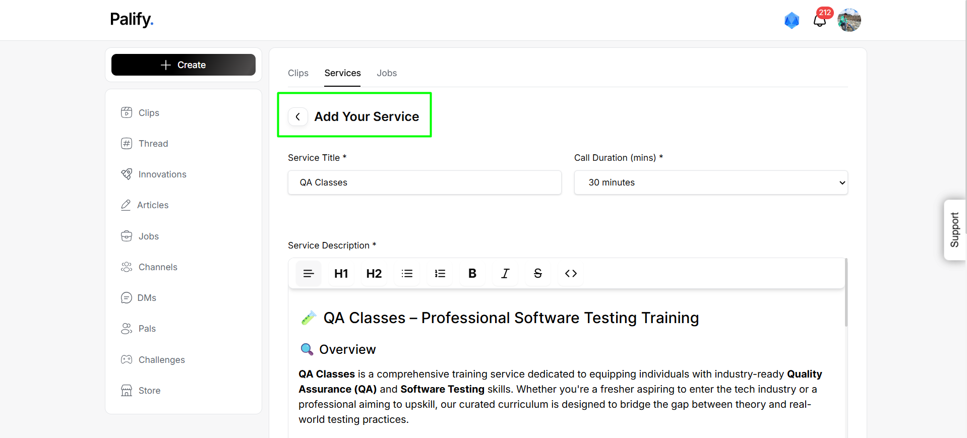Toggle bold formatting
This screenshot has width=967, height=438.
(472, 274)
